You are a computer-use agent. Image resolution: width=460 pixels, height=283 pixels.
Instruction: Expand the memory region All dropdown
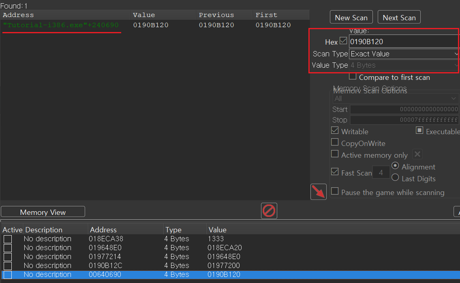396,99
